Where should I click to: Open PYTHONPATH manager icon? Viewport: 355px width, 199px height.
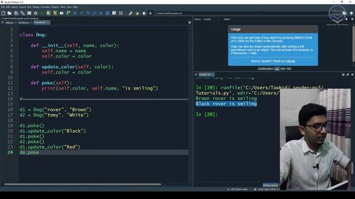tap(137, 13)
